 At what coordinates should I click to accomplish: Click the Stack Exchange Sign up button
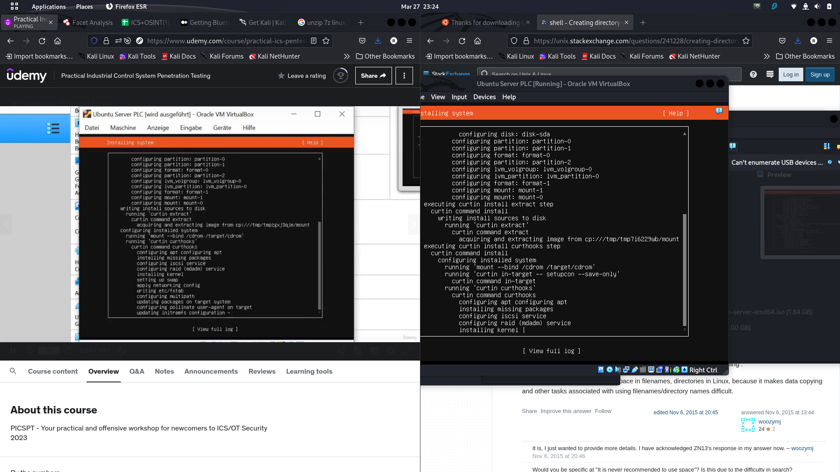click(x=820, y=74)
